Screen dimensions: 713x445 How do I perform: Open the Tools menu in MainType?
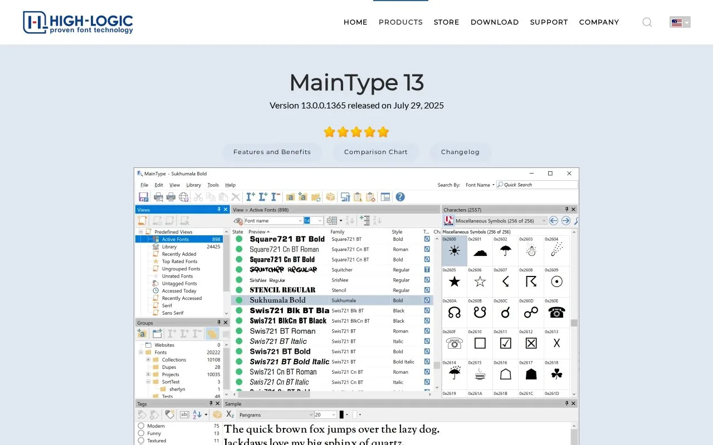(213, 185)
